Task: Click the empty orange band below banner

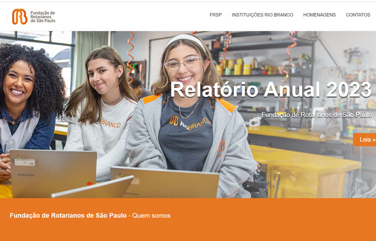Action: pos(188,230)
